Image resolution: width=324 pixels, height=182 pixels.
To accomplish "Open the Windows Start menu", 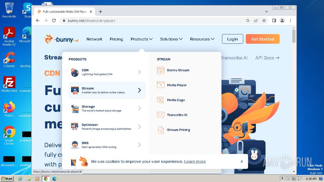I will (x=7, y=179).
